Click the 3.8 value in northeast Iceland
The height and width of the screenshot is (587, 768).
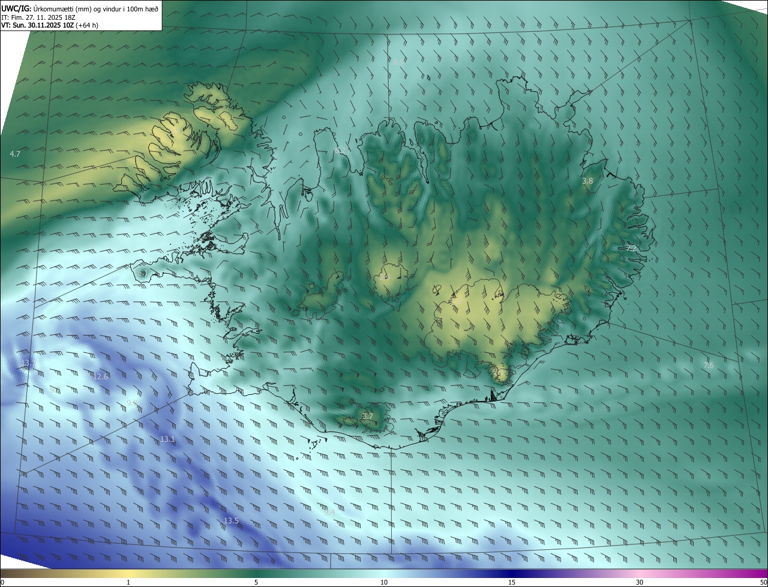point(587,181)
